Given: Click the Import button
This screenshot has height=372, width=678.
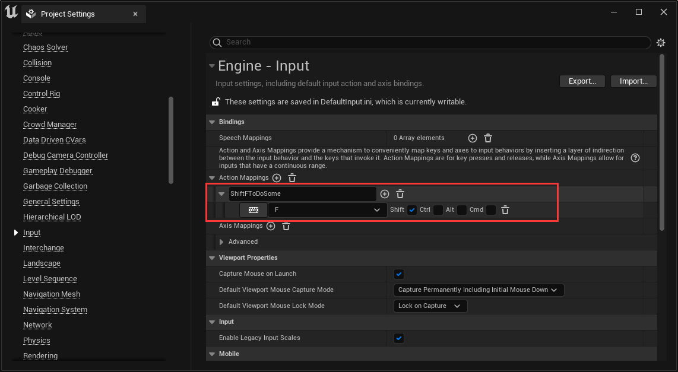Looking at the screenshot, I should tap(633, 81).
